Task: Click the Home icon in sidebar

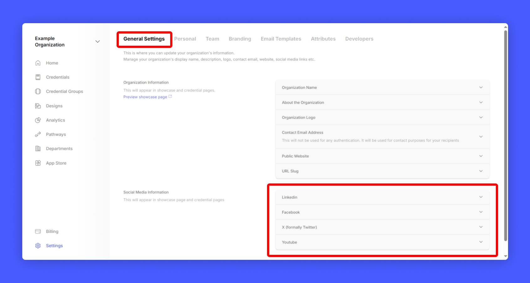Action: point(38,63)
